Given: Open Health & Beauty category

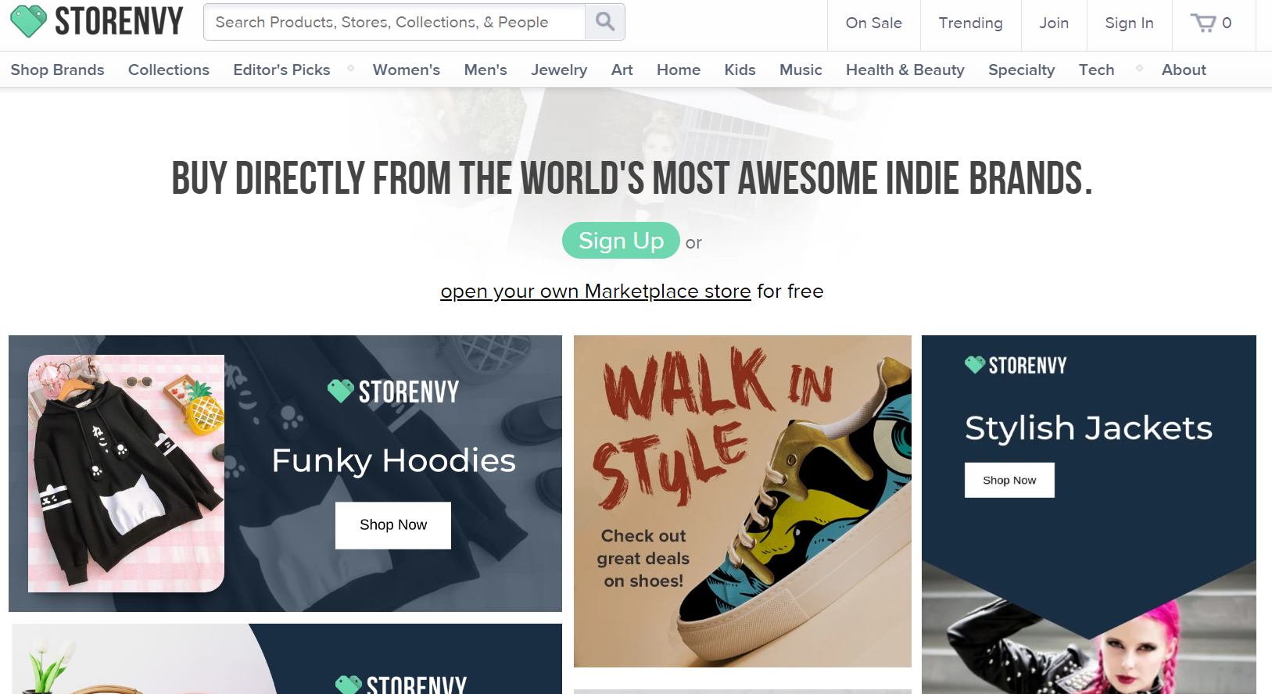Looking at the screenshot, I should 905,70.
